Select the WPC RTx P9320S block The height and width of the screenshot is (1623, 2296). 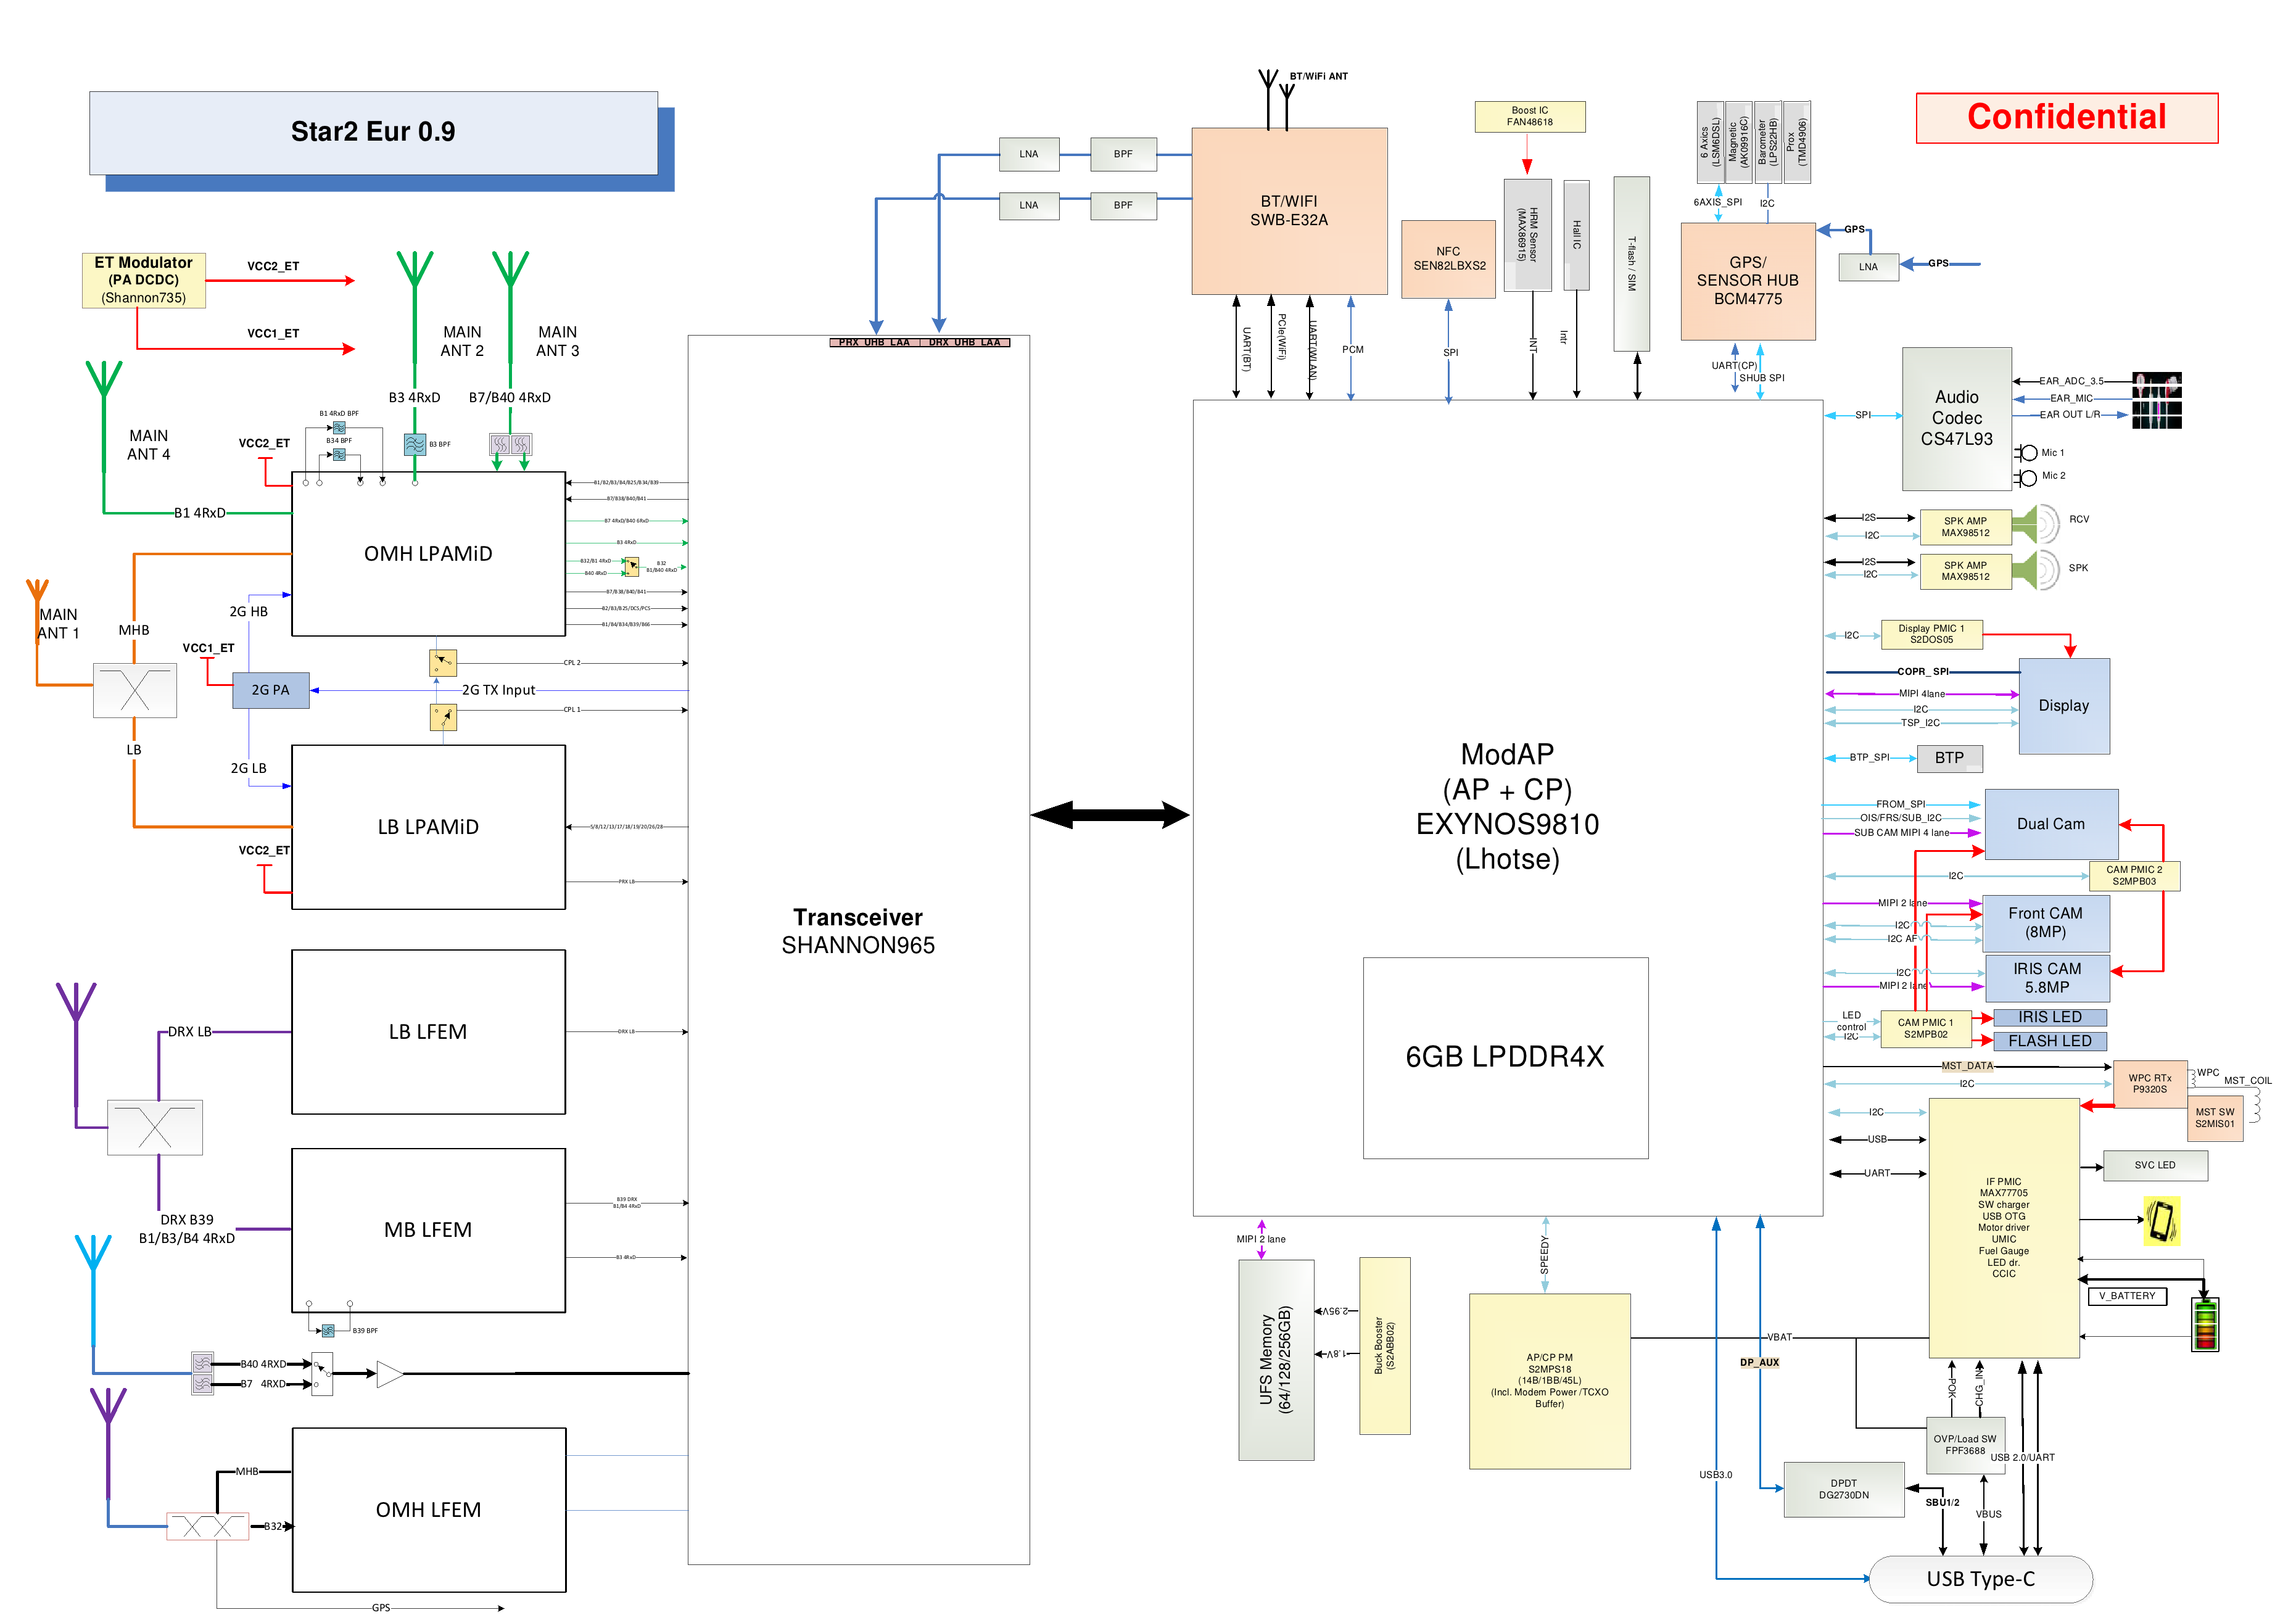tap(2150, 1085)
